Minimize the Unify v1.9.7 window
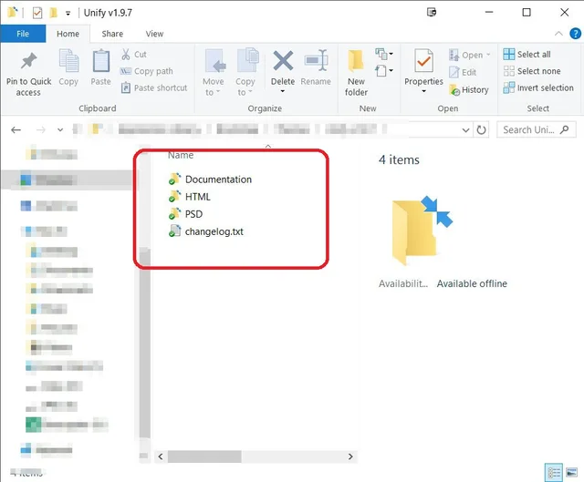Image resolution: width=584 pixels, height=482 pixels. coord(489,13)
